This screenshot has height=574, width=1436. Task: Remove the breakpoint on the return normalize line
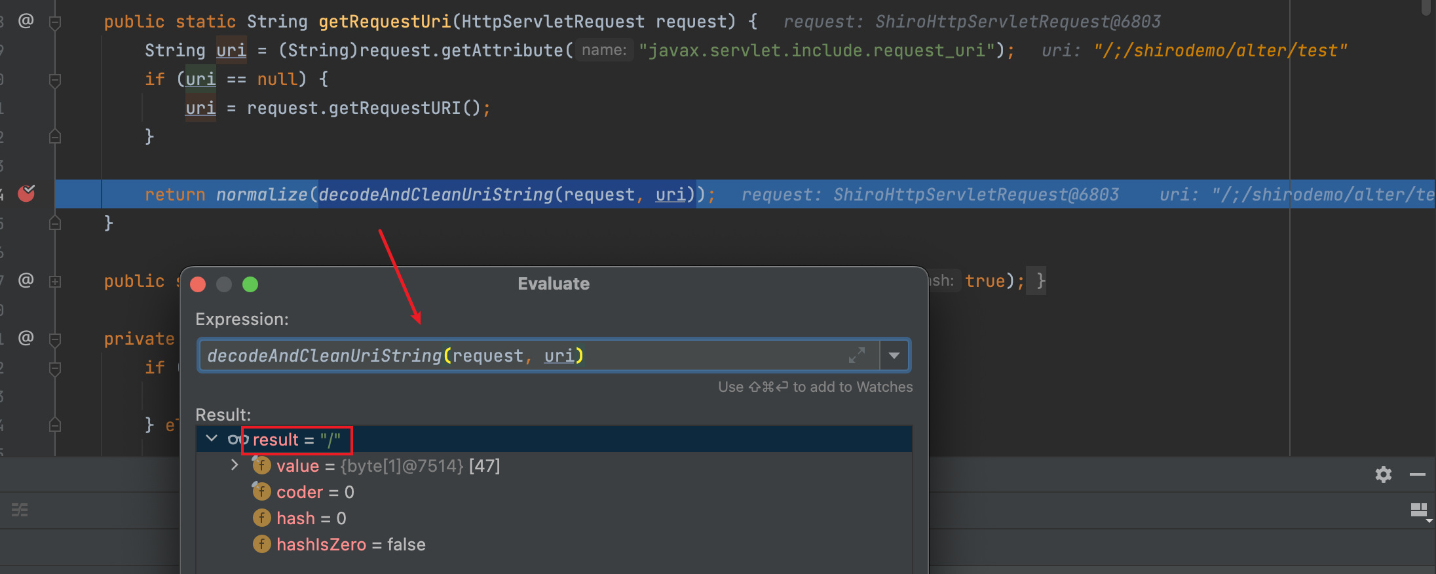click(26, 193)
